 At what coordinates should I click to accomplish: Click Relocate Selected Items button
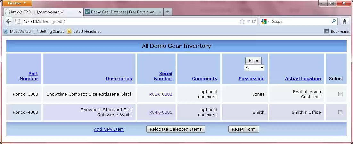click(176, 129)
